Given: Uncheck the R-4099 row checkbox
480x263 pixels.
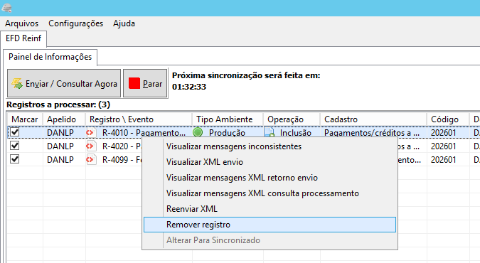Looking at the screenshot, I should (x=15, y=159).
